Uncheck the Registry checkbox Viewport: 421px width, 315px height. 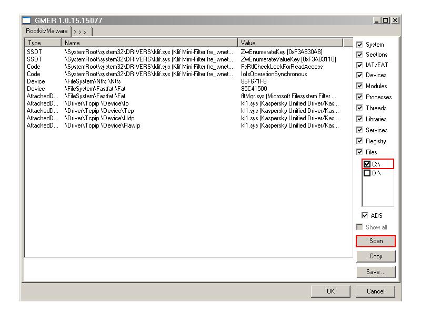point(360,141)
